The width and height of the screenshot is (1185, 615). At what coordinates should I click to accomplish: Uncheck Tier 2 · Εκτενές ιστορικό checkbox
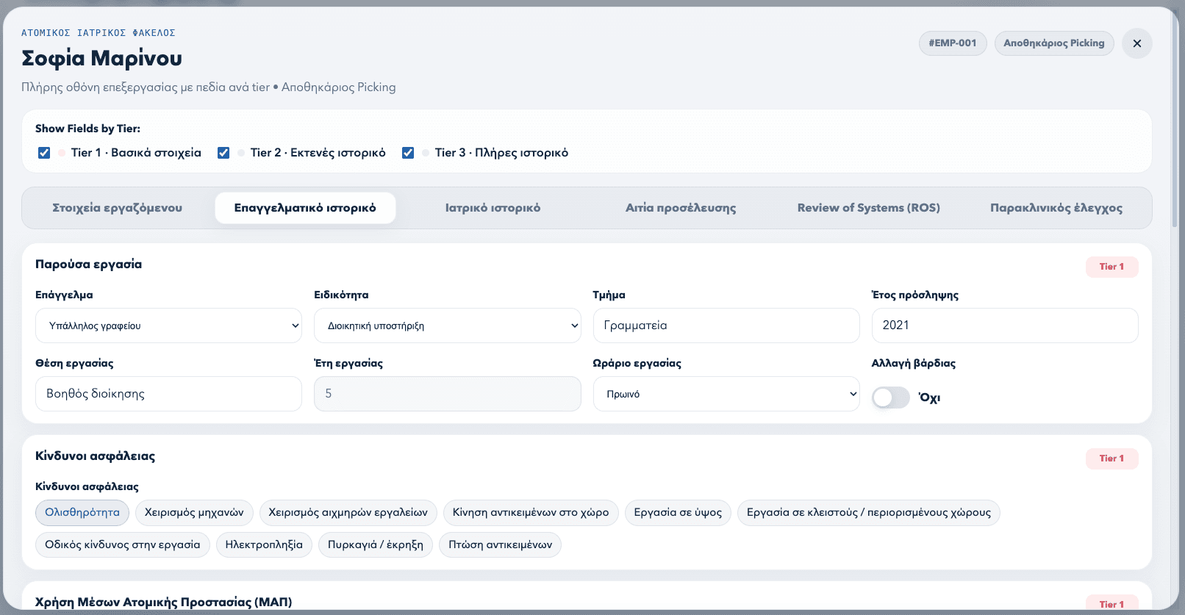tap(223, 153)
